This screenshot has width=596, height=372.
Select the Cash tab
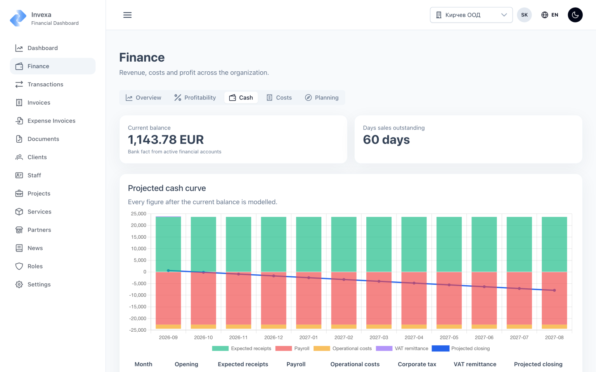(x=241, y=98)
